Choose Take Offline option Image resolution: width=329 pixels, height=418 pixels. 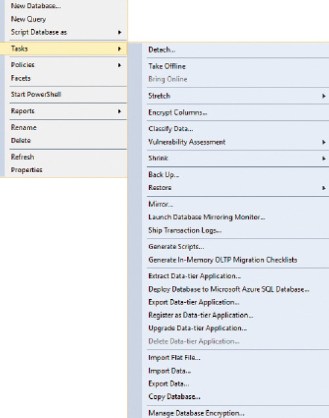[167, 66]
